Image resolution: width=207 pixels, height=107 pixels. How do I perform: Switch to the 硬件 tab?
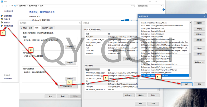31,28
